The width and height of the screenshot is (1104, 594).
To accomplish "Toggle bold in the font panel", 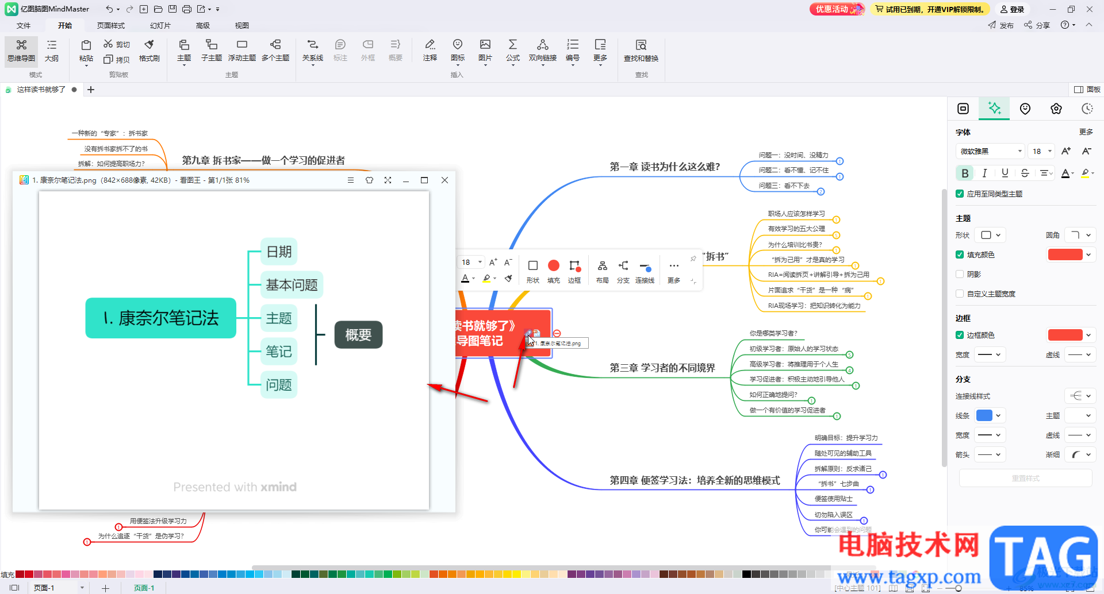I will [x=965, y=173].
